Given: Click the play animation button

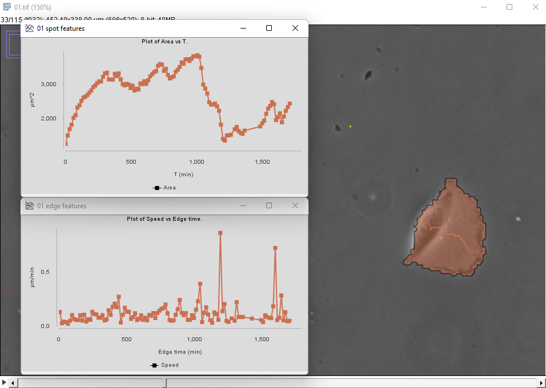Looking at the screenshot, I should point(5,382).
